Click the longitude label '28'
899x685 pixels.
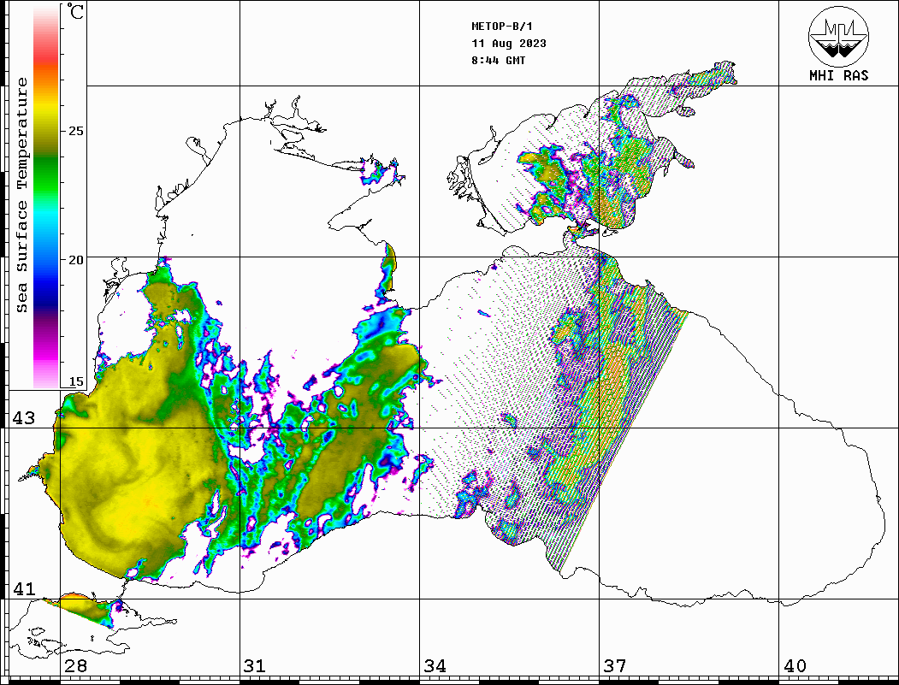pos(75,665)
